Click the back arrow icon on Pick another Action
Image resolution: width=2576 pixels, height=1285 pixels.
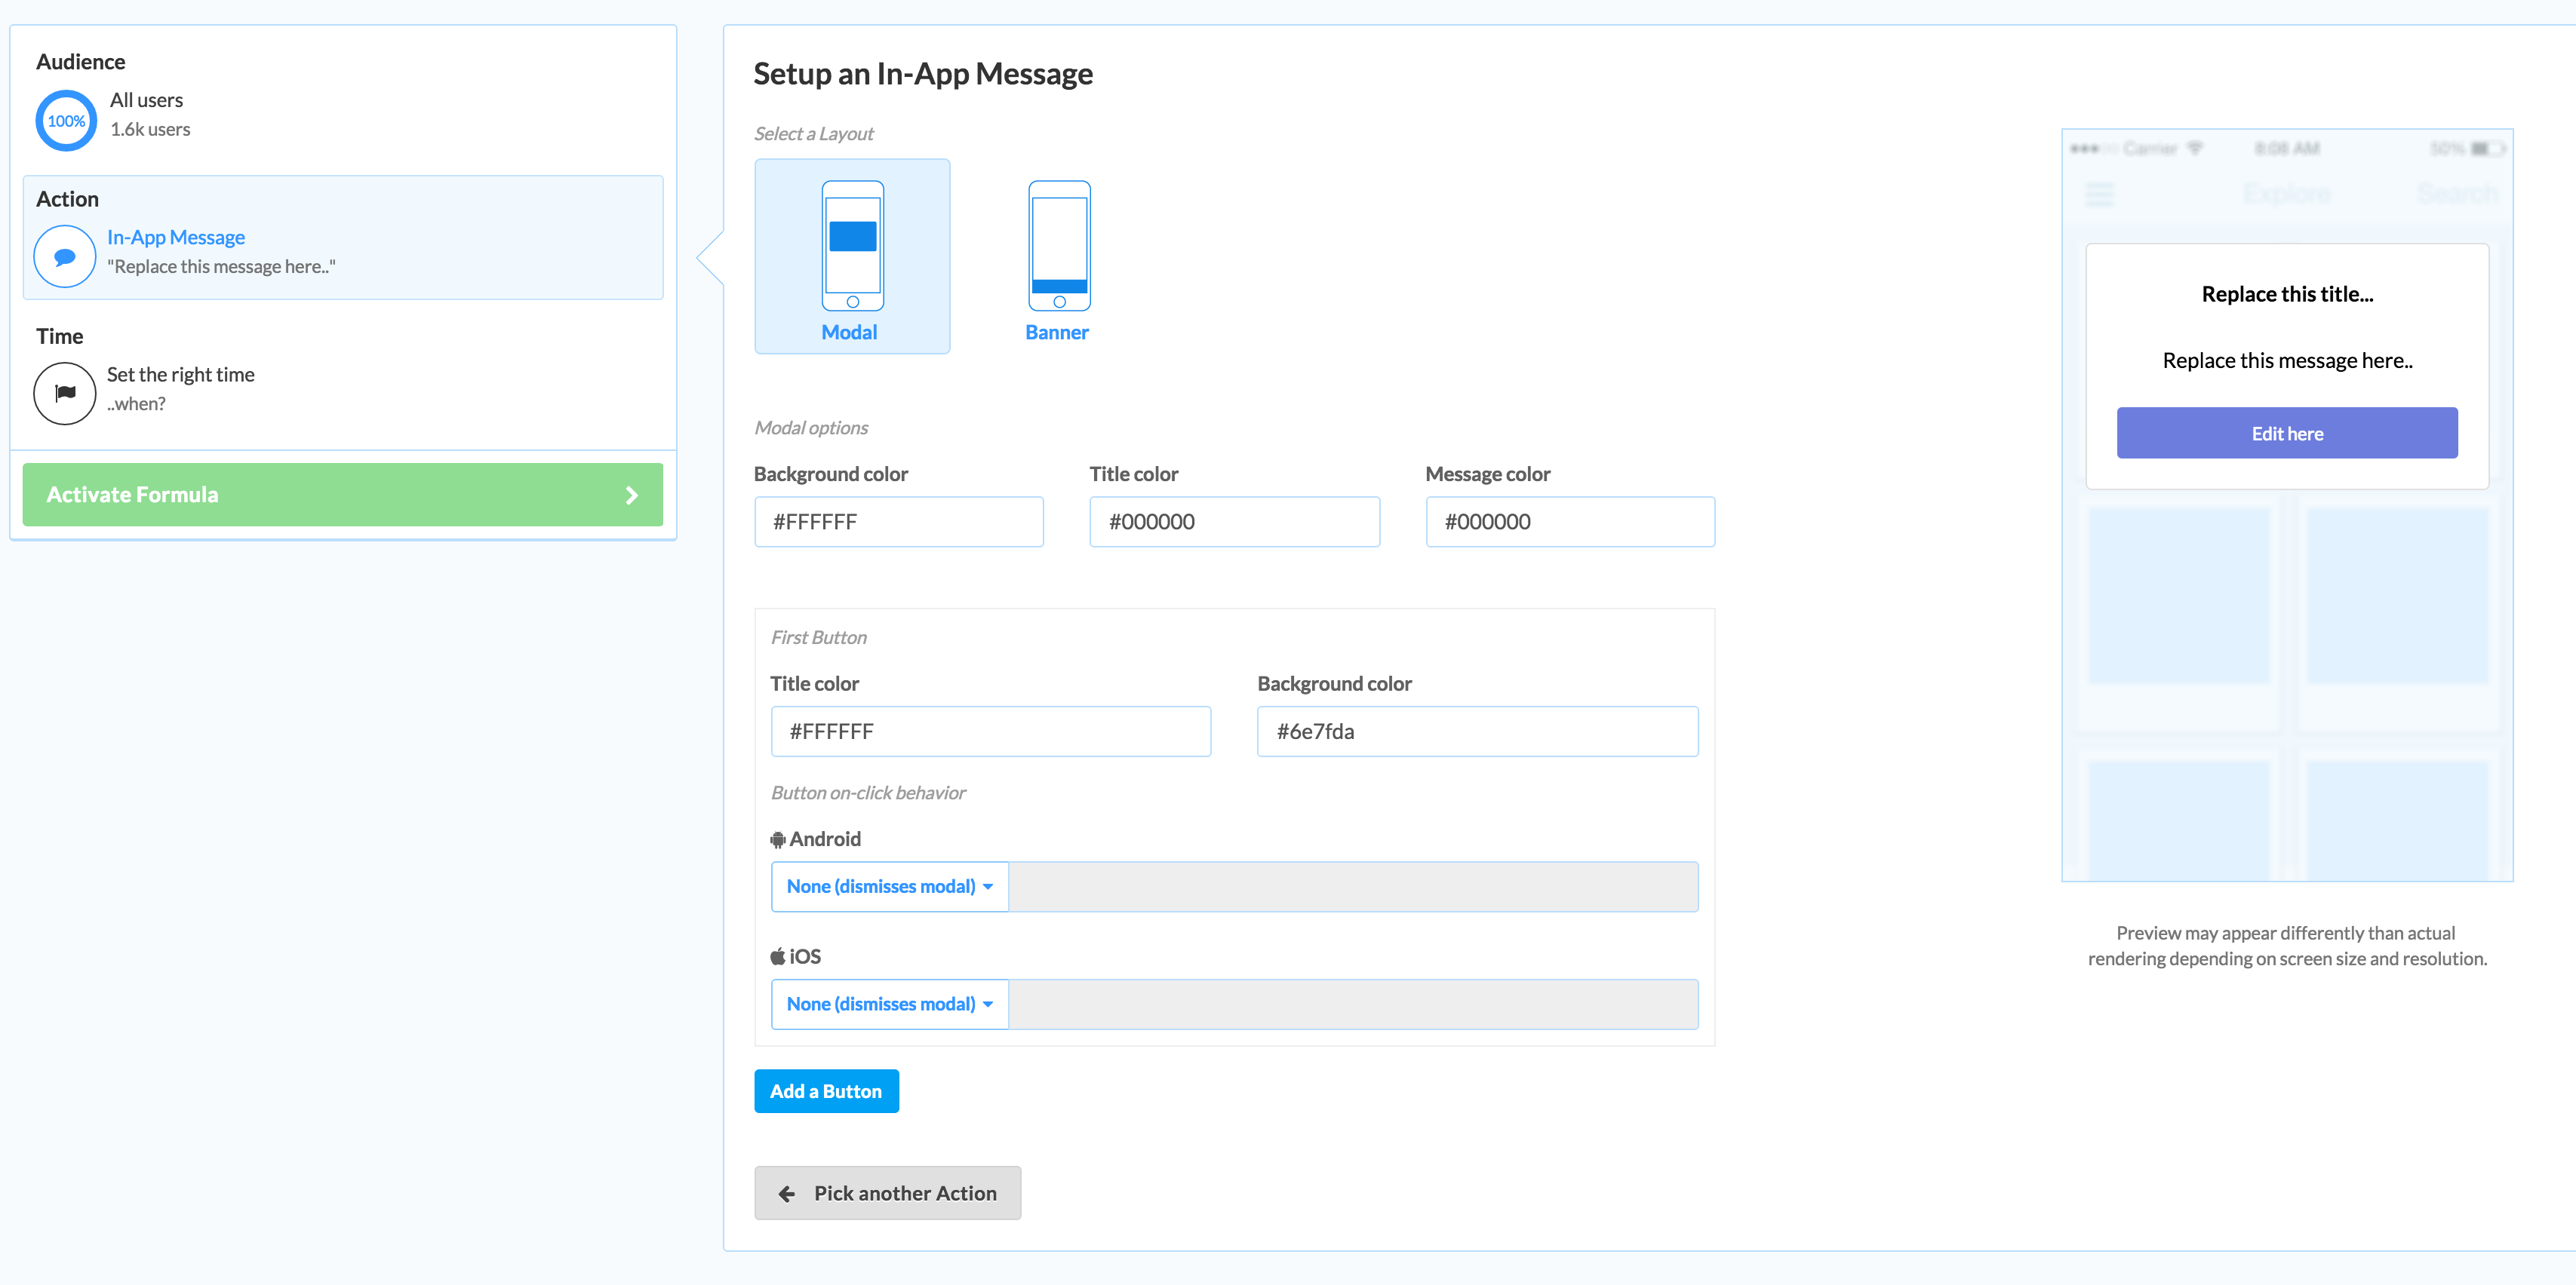[787, 1193]
